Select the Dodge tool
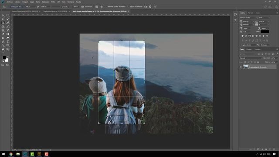The height and width of the screenshot is (157, 279). tap(8, 38)
